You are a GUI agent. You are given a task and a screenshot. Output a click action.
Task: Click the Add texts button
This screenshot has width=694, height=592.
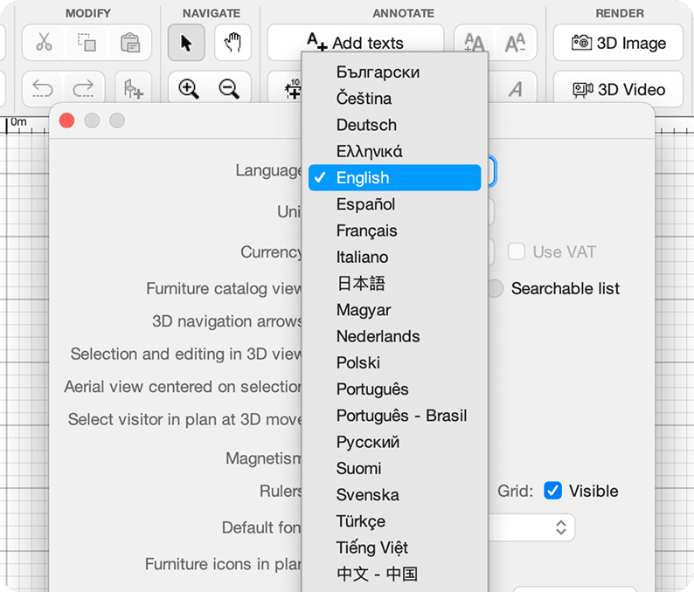tap(355, 43)
